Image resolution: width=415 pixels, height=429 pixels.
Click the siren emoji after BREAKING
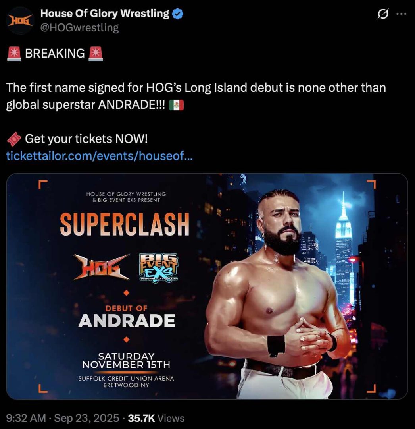(x=96, y=53)
